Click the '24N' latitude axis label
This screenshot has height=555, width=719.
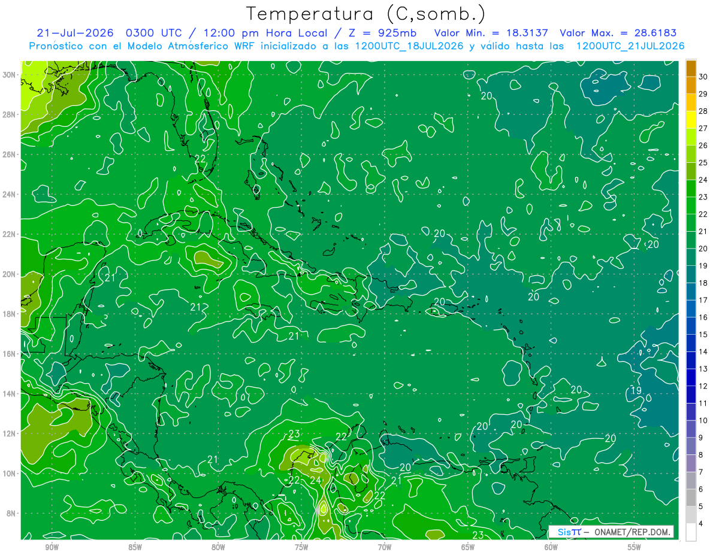[x=9, y=195]
